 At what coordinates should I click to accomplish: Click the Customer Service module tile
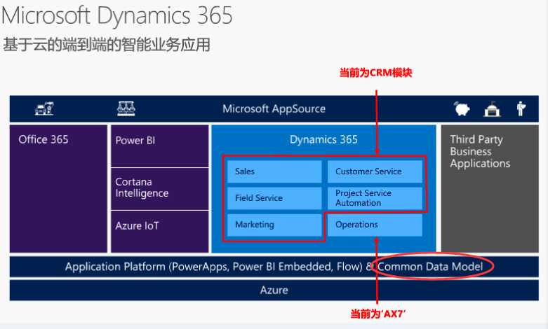tap(375, 171)
